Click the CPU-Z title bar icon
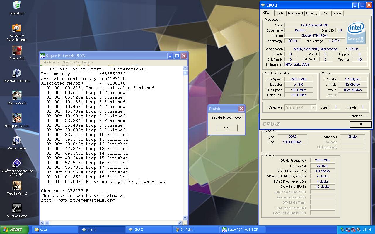 [x=263, y=5]
